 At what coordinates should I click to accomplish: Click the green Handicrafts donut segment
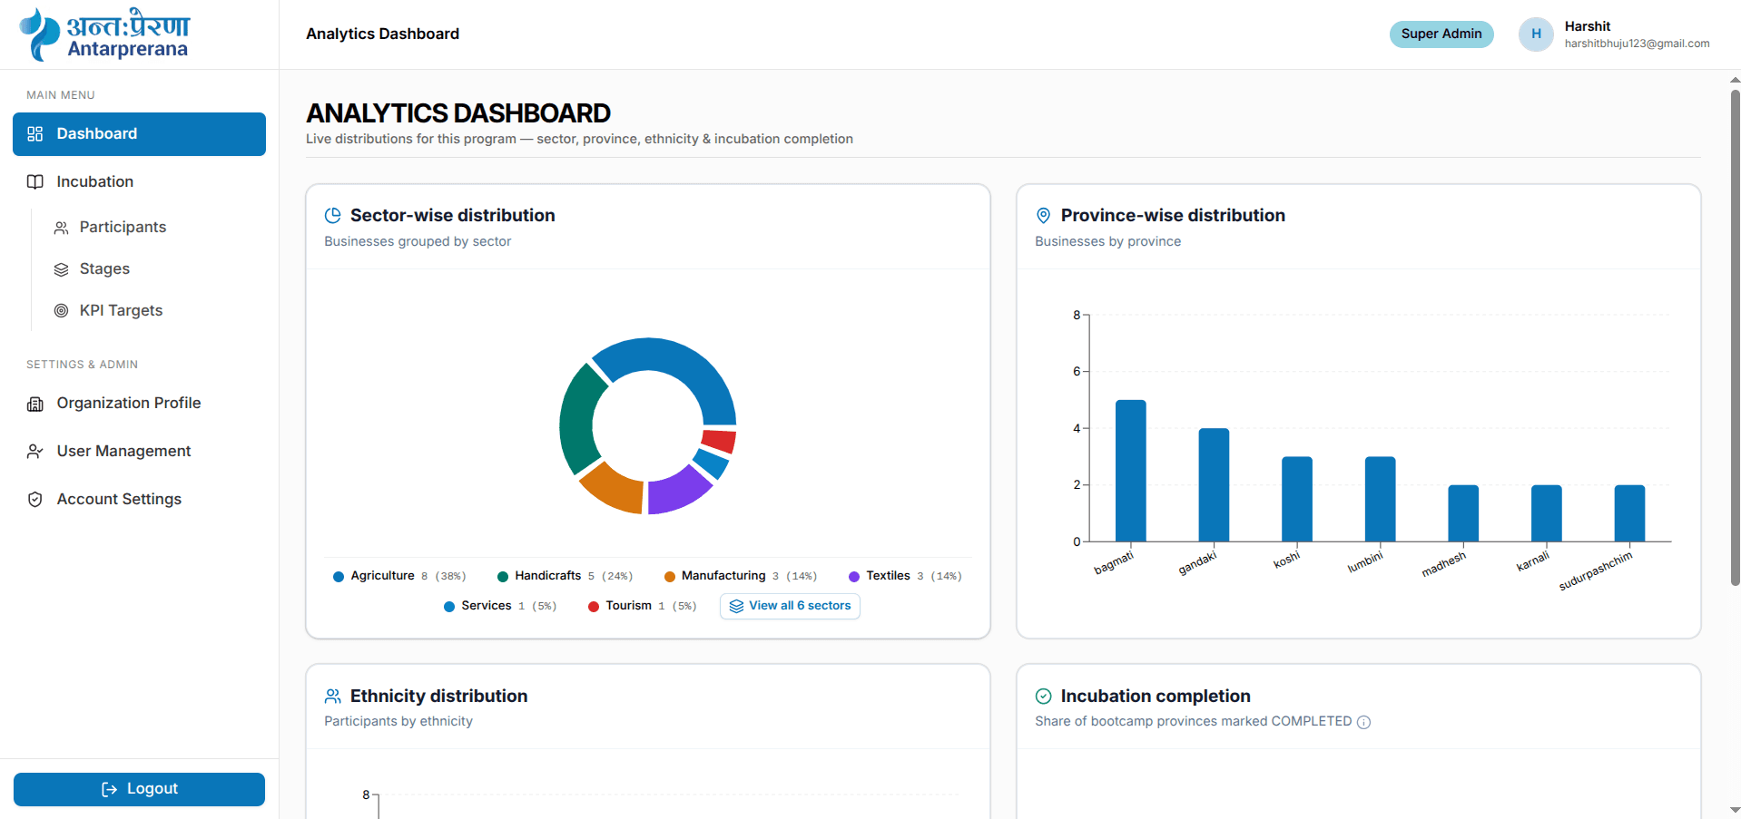[x=577, y=420]
